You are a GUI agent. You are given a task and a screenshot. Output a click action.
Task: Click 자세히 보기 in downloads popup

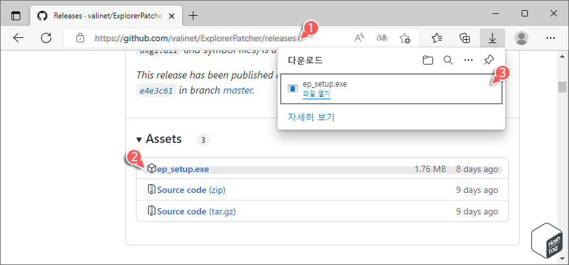click(311, 117)
